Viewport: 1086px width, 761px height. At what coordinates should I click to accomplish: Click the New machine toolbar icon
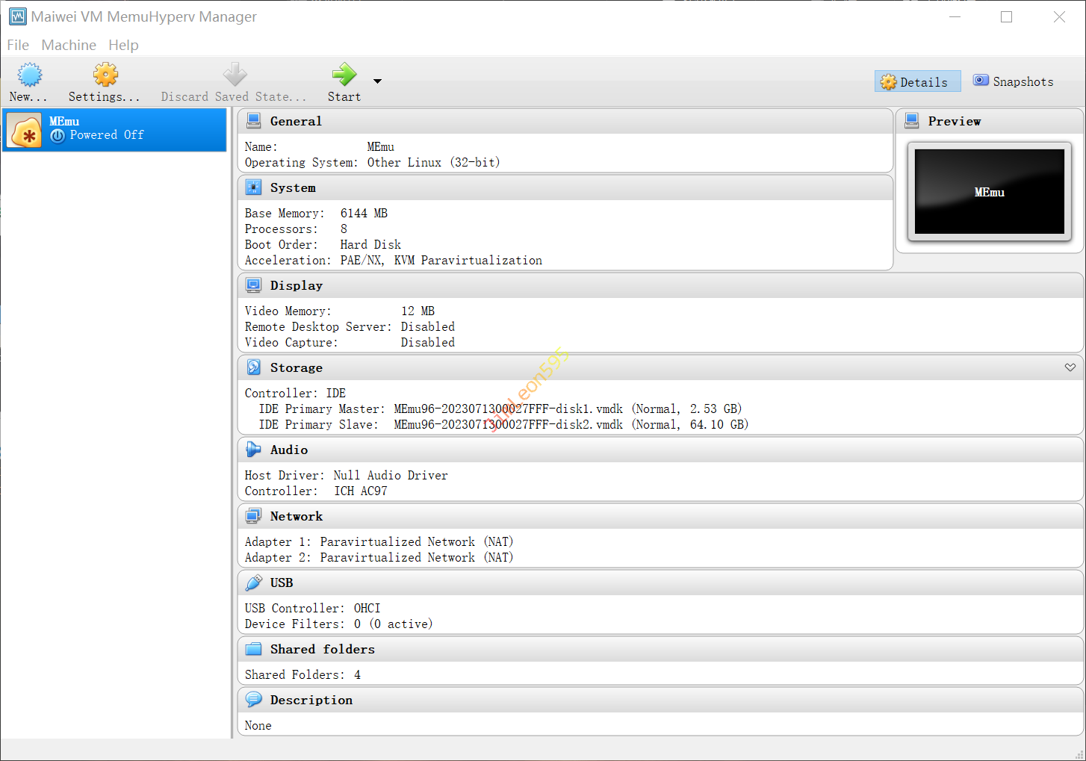coord(29,75)
